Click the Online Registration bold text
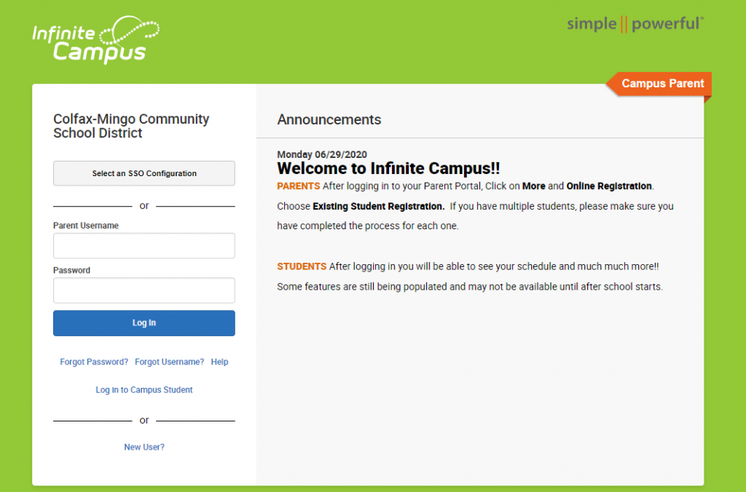Screen dimensions: 746x492 [x=608, y=186]
